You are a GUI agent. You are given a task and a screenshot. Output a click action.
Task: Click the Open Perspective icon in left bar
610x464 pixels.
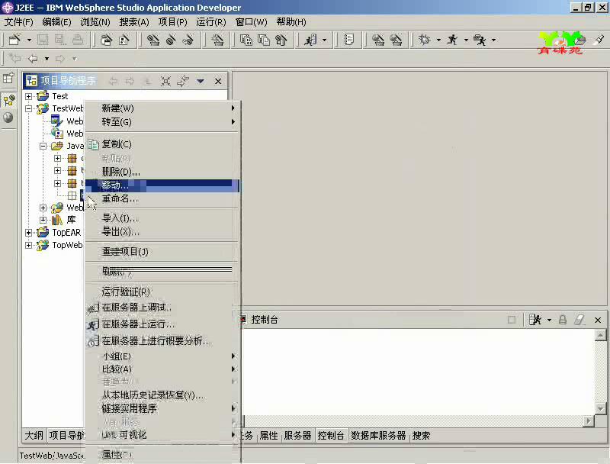pos(8,78)
